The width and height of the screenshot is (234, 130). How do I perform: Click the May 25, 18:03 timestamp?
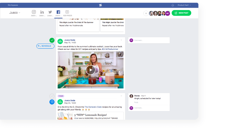[x=70, y=103]
